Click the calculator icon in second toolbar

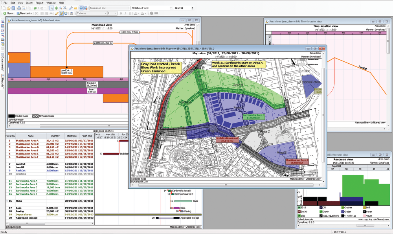[72, 13]
